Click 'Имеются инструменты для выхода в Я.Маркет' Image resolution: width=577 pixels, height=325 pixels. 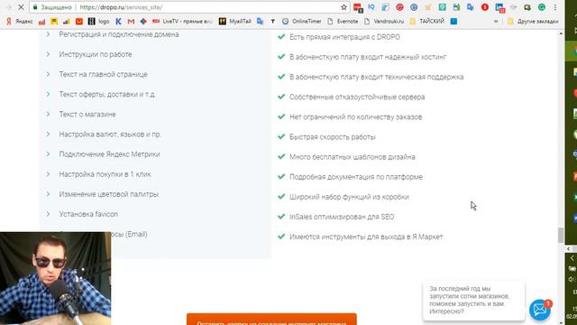366,237
